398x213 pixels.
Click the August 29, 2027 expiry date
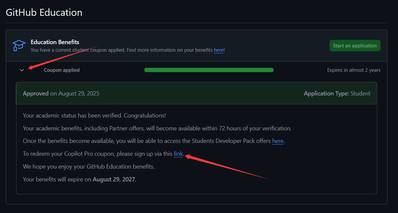click(x=113, y=179)
